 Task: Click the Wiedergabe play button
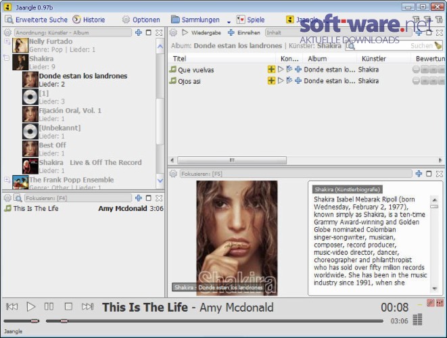pos(202,32)
